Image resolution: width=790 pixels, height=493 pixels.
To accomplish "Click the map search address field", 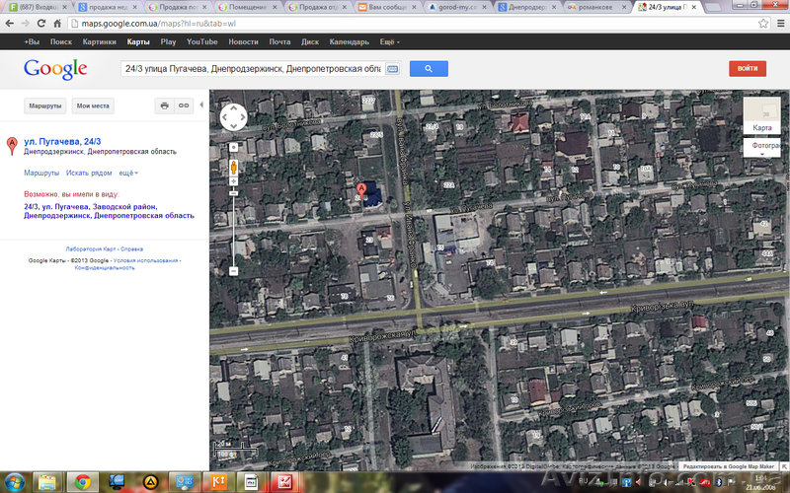I will pos(251,69).
